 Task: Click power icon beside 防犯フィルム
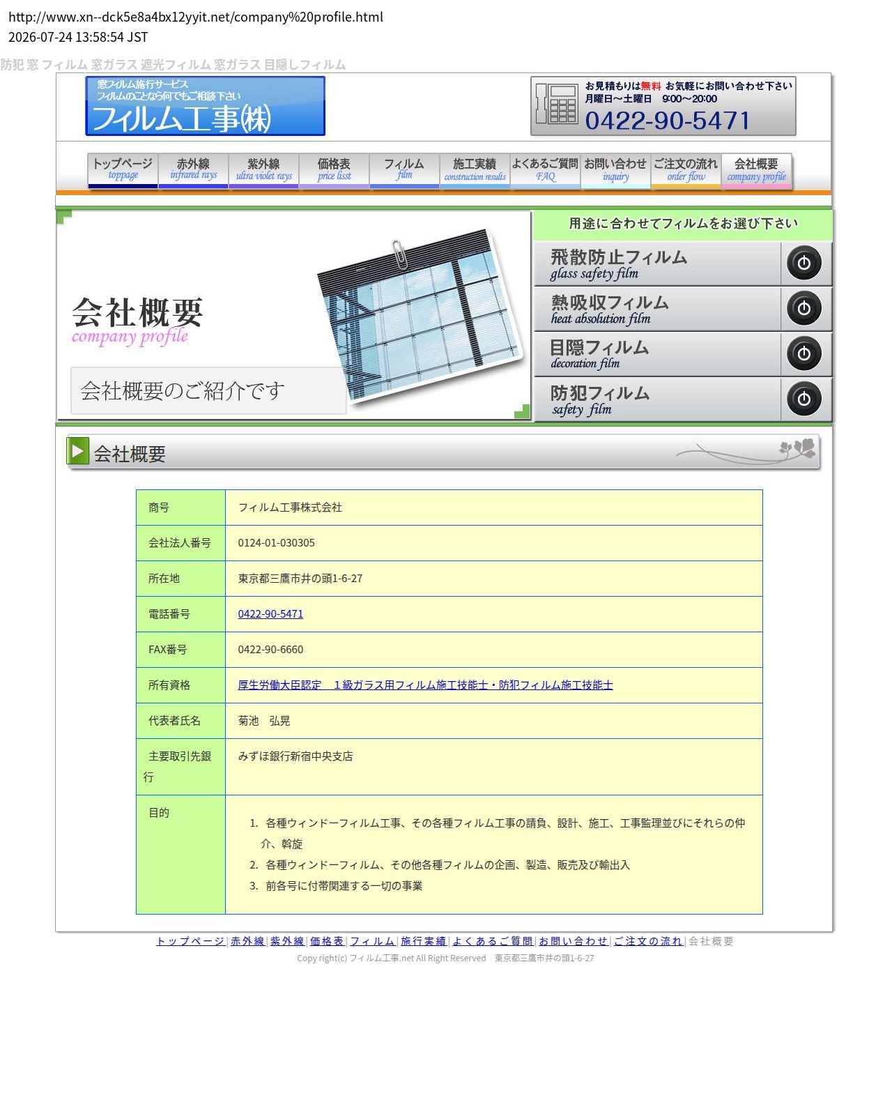[x=803, y=399]
